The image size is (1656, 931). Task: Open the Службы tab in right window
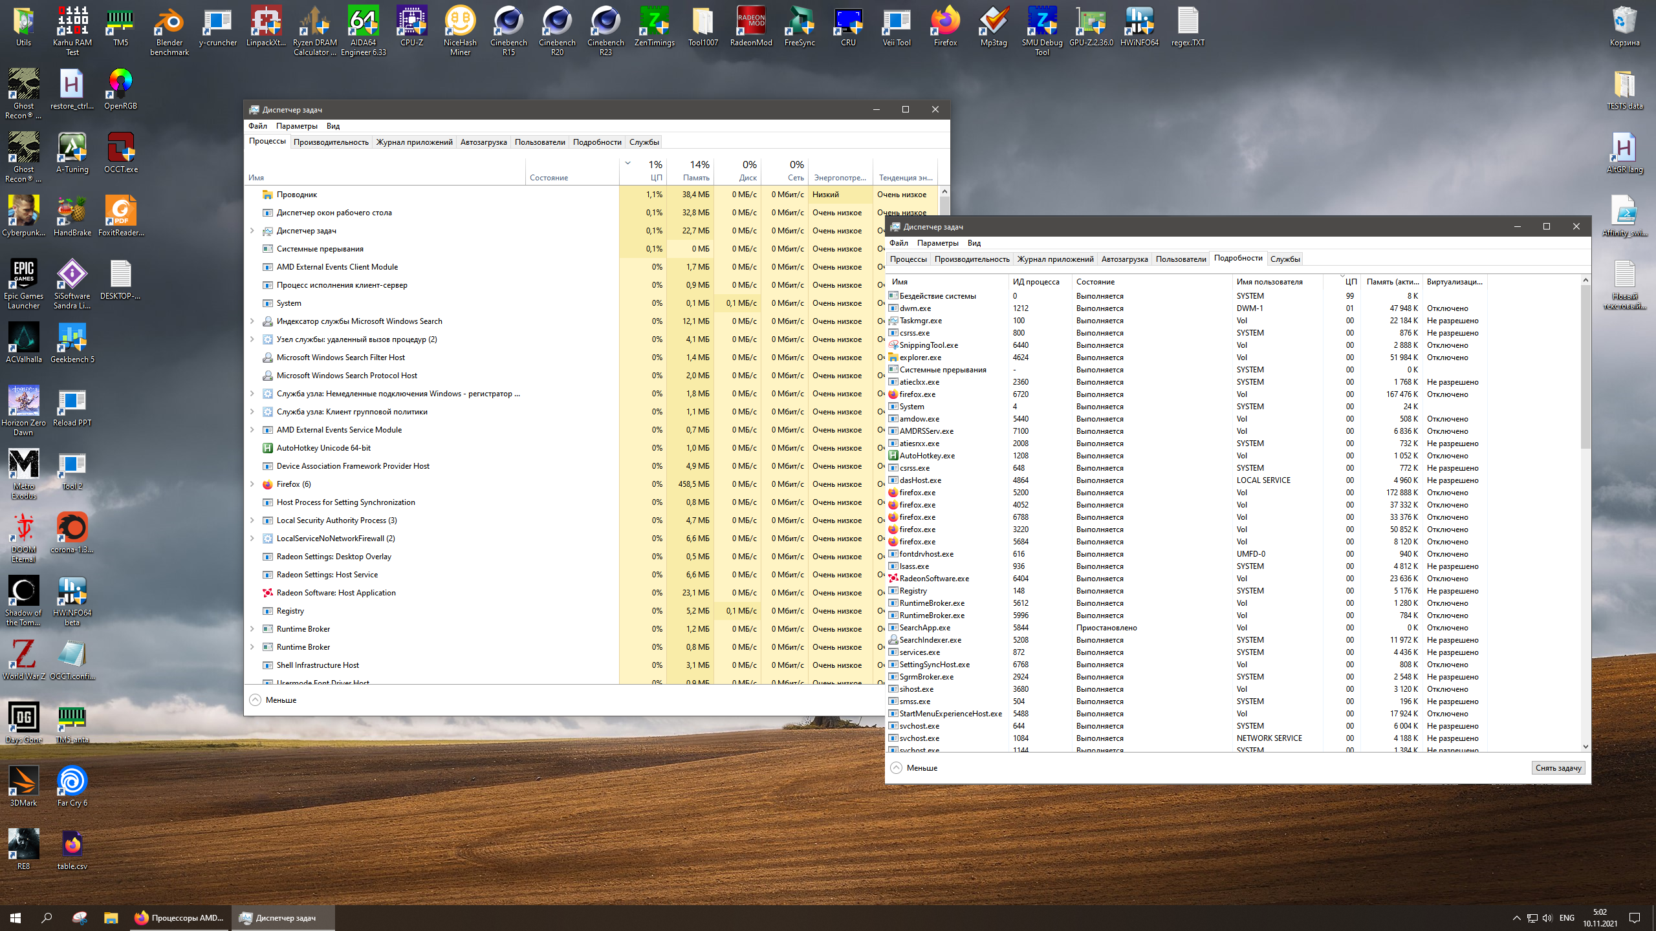coord(1285,259)
